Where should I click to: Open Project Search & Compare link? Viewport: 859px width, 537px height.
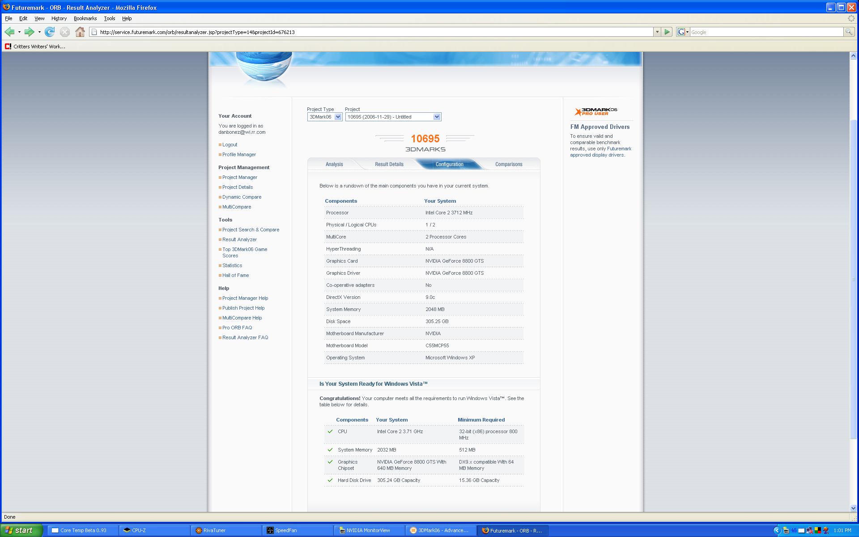point(251,230)
